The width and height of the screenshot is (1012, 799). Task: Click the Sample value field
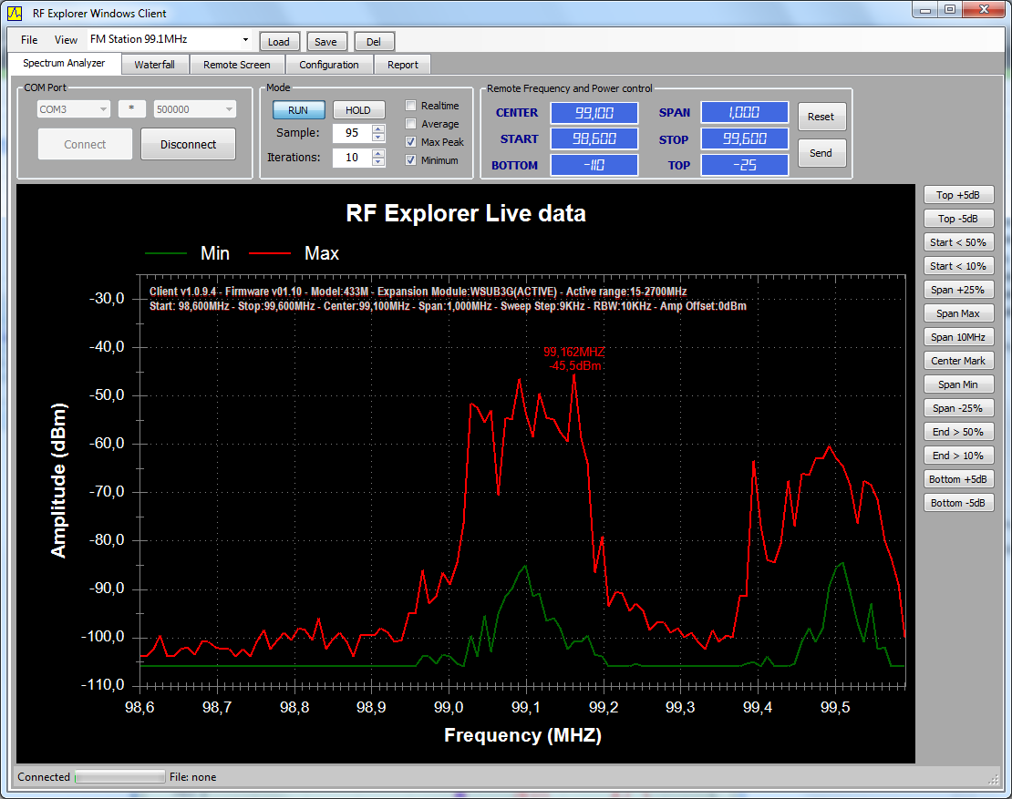coord(353,133)
